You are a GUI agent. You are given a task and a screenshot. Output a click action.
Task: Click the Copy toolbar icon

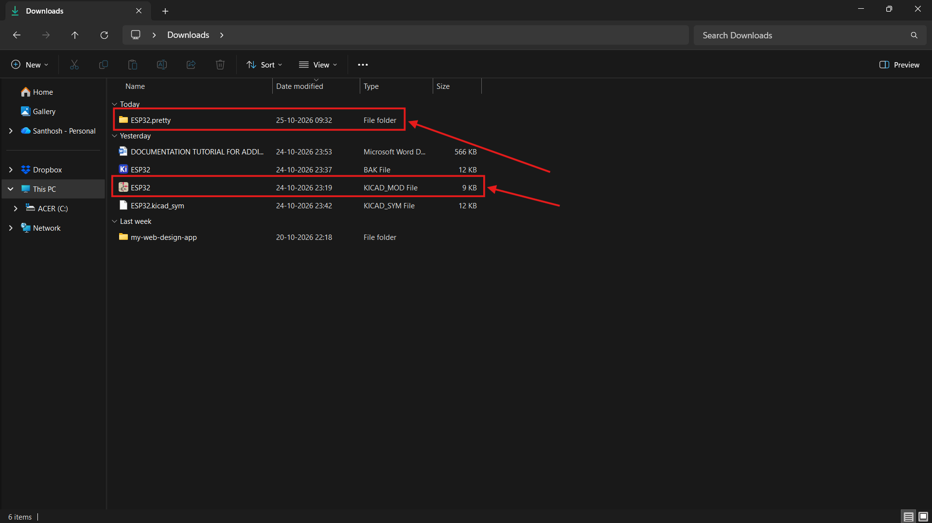coord(104,65)
